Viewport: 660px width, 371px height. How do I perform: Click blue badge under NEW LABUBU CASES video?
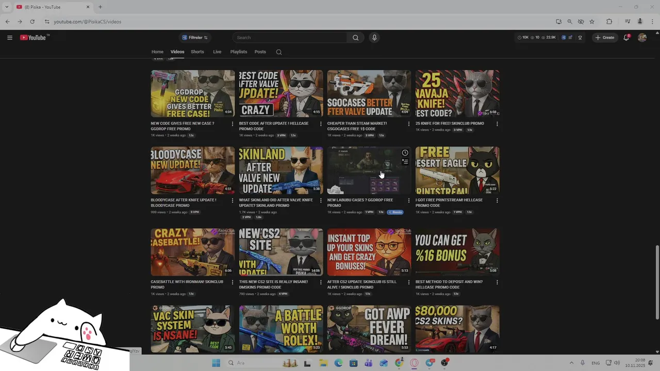pos(395,212)
